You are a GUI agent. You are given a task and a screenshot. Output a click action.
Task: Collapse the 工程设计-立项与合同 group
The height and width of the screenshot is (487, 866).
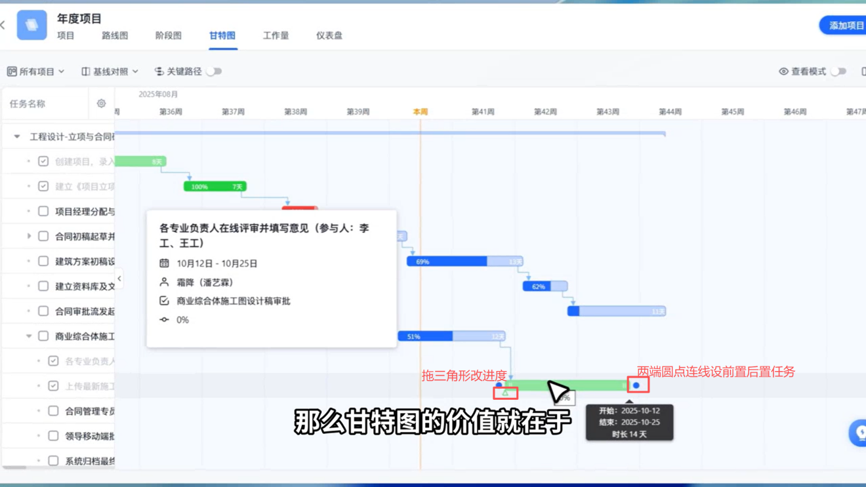click(x=17, y=136)
